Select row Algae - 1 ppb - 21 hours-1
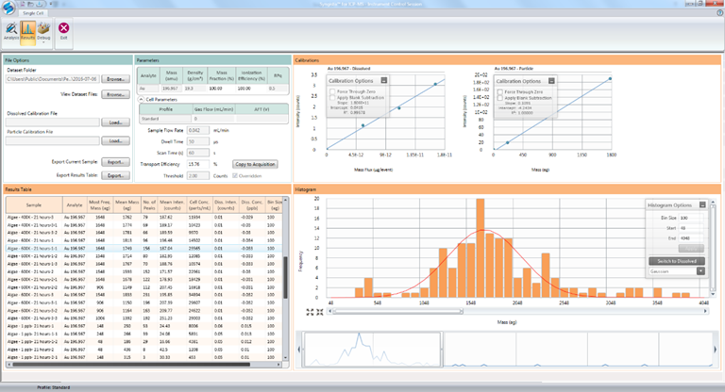 click(x=143, y=326)
